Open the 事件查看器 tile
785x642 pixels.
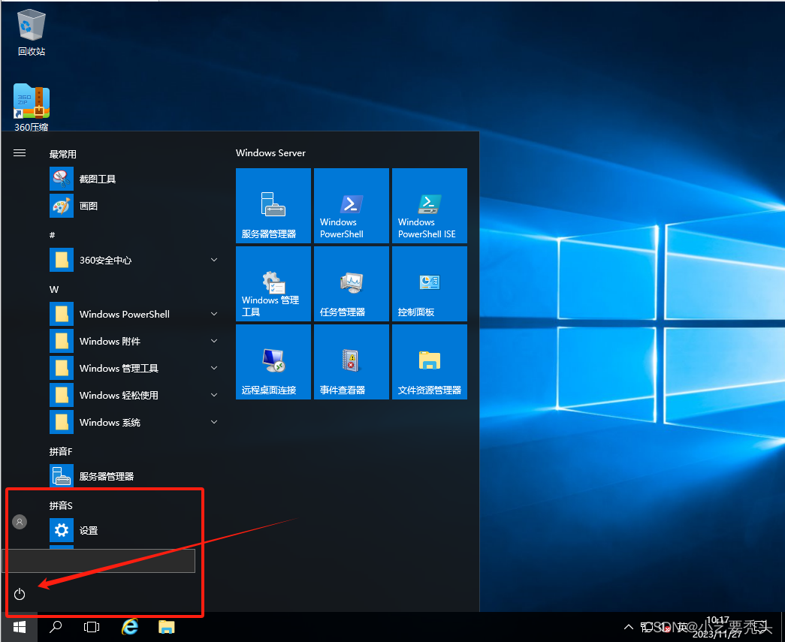[352, 362]
